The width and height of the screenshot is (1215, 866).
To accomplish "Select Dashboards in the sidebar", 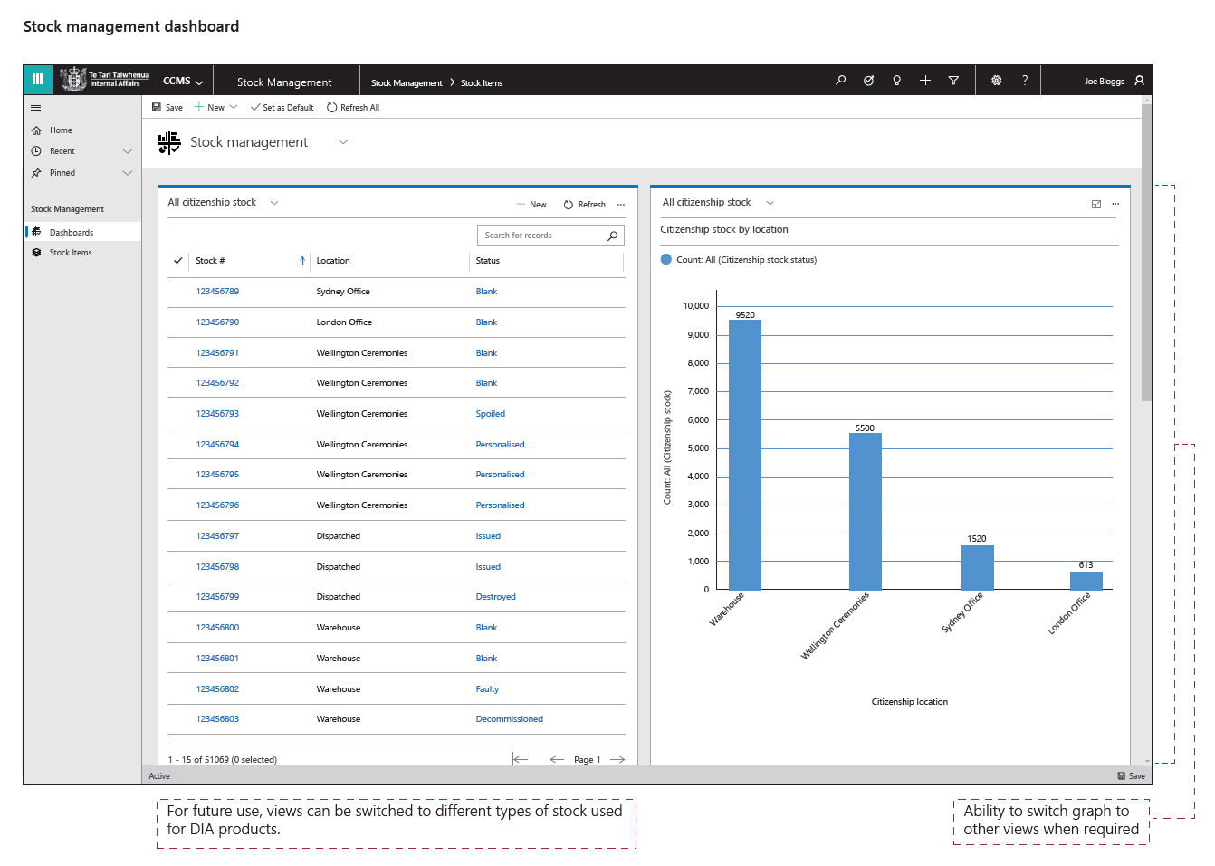I will pyautogui.click(x=72, y=233).
